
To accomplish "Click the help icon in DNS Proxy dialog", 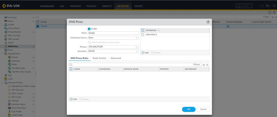I will [208, 22].
